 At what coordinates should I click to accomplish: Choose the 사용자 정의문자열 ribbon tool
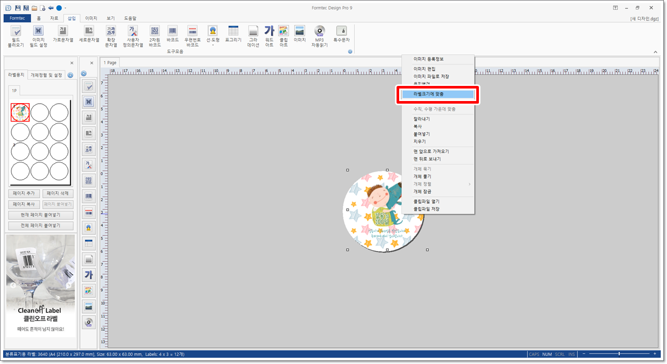133,36
